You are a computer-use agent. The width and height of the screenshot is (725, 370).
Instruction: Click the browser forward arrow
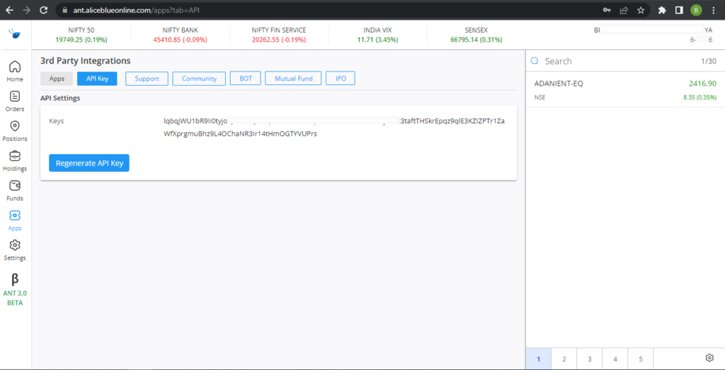pos(26,10)
